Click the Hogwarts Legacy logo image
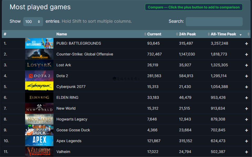The width and height of the screenshot is (252, 157). coord(39,119)
